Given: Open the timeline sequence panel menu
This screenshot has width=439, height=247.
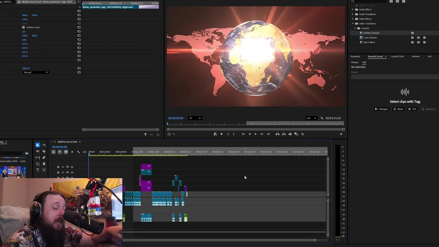Looking at the screenshot, I should [x=80, y=142].
